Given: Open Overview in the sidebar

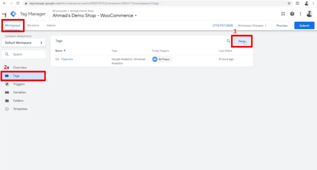Looking at the screenshot, I should 20,67.
